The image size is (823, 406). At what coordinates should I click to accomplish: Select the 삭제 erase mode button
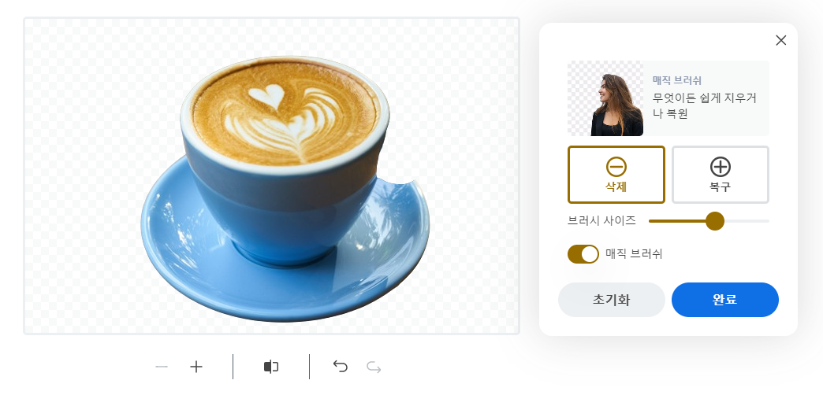[x=616, y=175]
